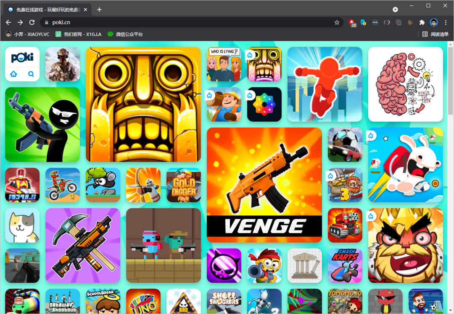Open the REPULS game tile
The image size is (454, 314).
22,185
